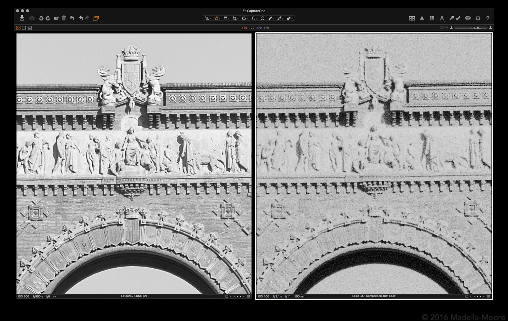
Task: Switch to single image viewer mode
Action: click(24, 28)
